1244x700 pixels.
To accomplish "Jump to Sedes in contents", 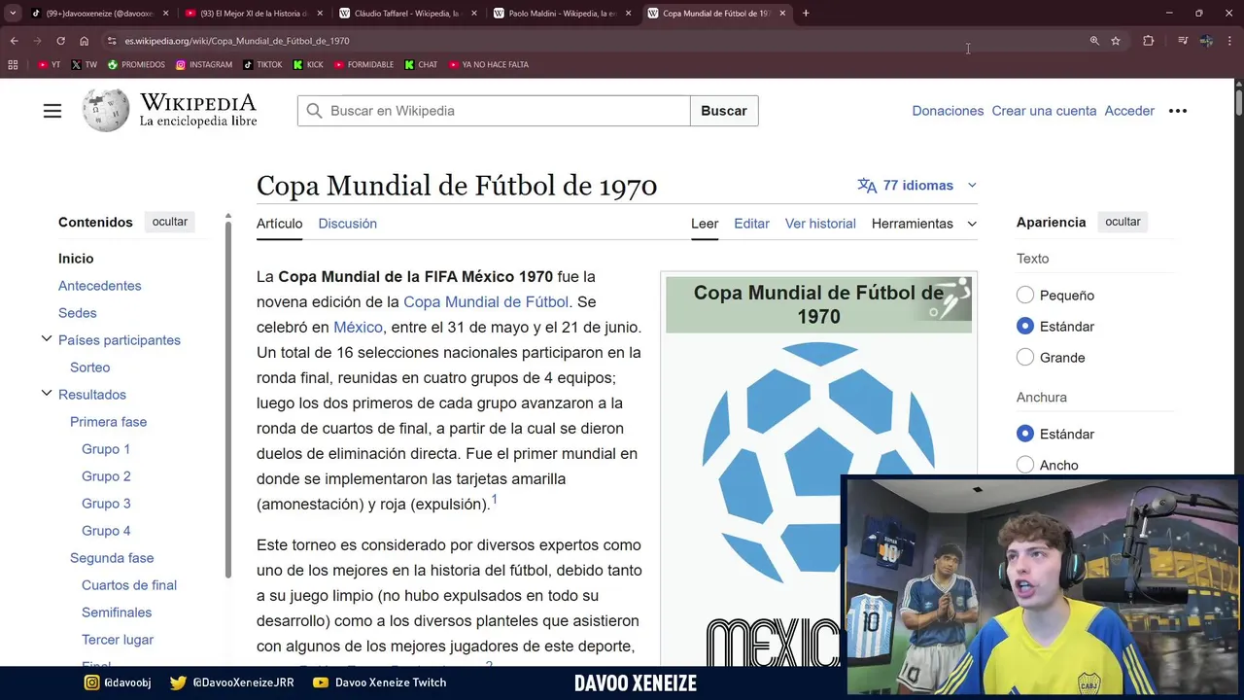I will pos(78,313).
